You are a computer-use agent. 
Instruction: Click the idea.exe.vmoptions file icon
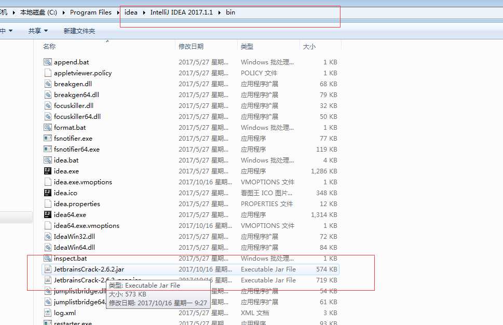[x=47, y=182]
